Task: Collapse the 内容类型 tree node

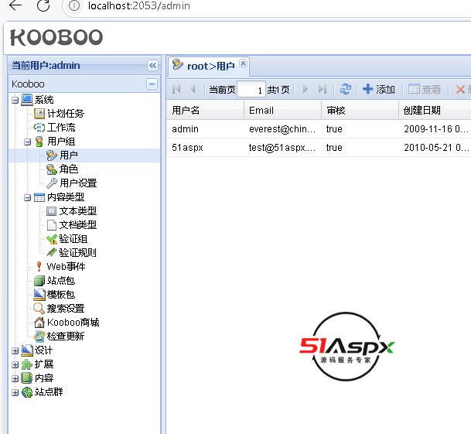Action: click(27, 197)
